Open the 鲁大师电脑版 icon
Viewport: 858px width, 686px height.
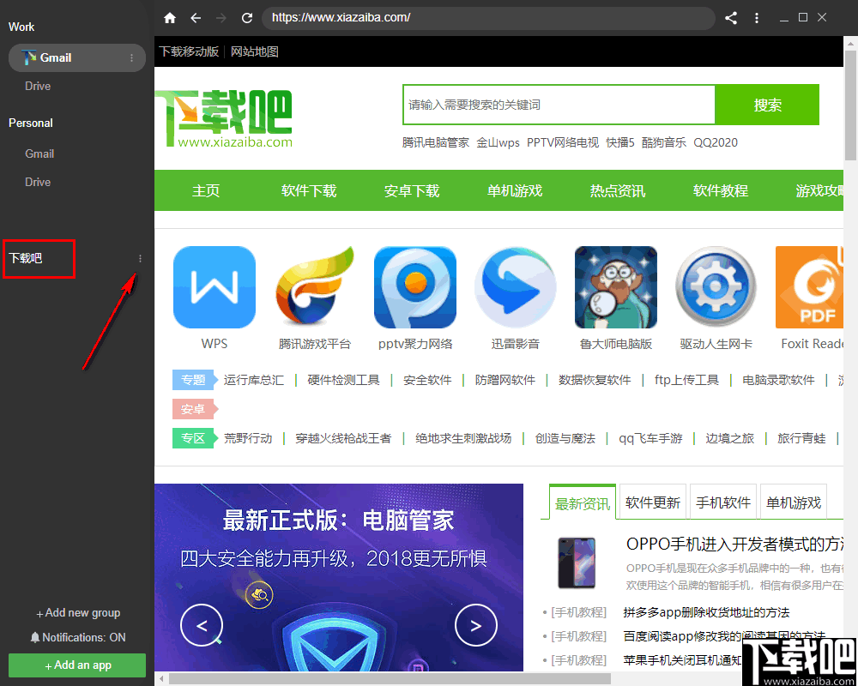tap(615, 287)
